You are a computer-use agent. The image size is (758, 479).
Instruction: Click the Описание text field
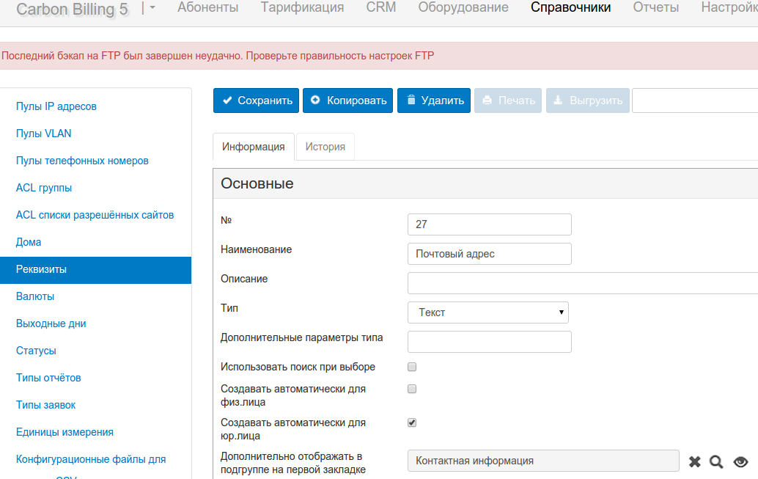582,282
